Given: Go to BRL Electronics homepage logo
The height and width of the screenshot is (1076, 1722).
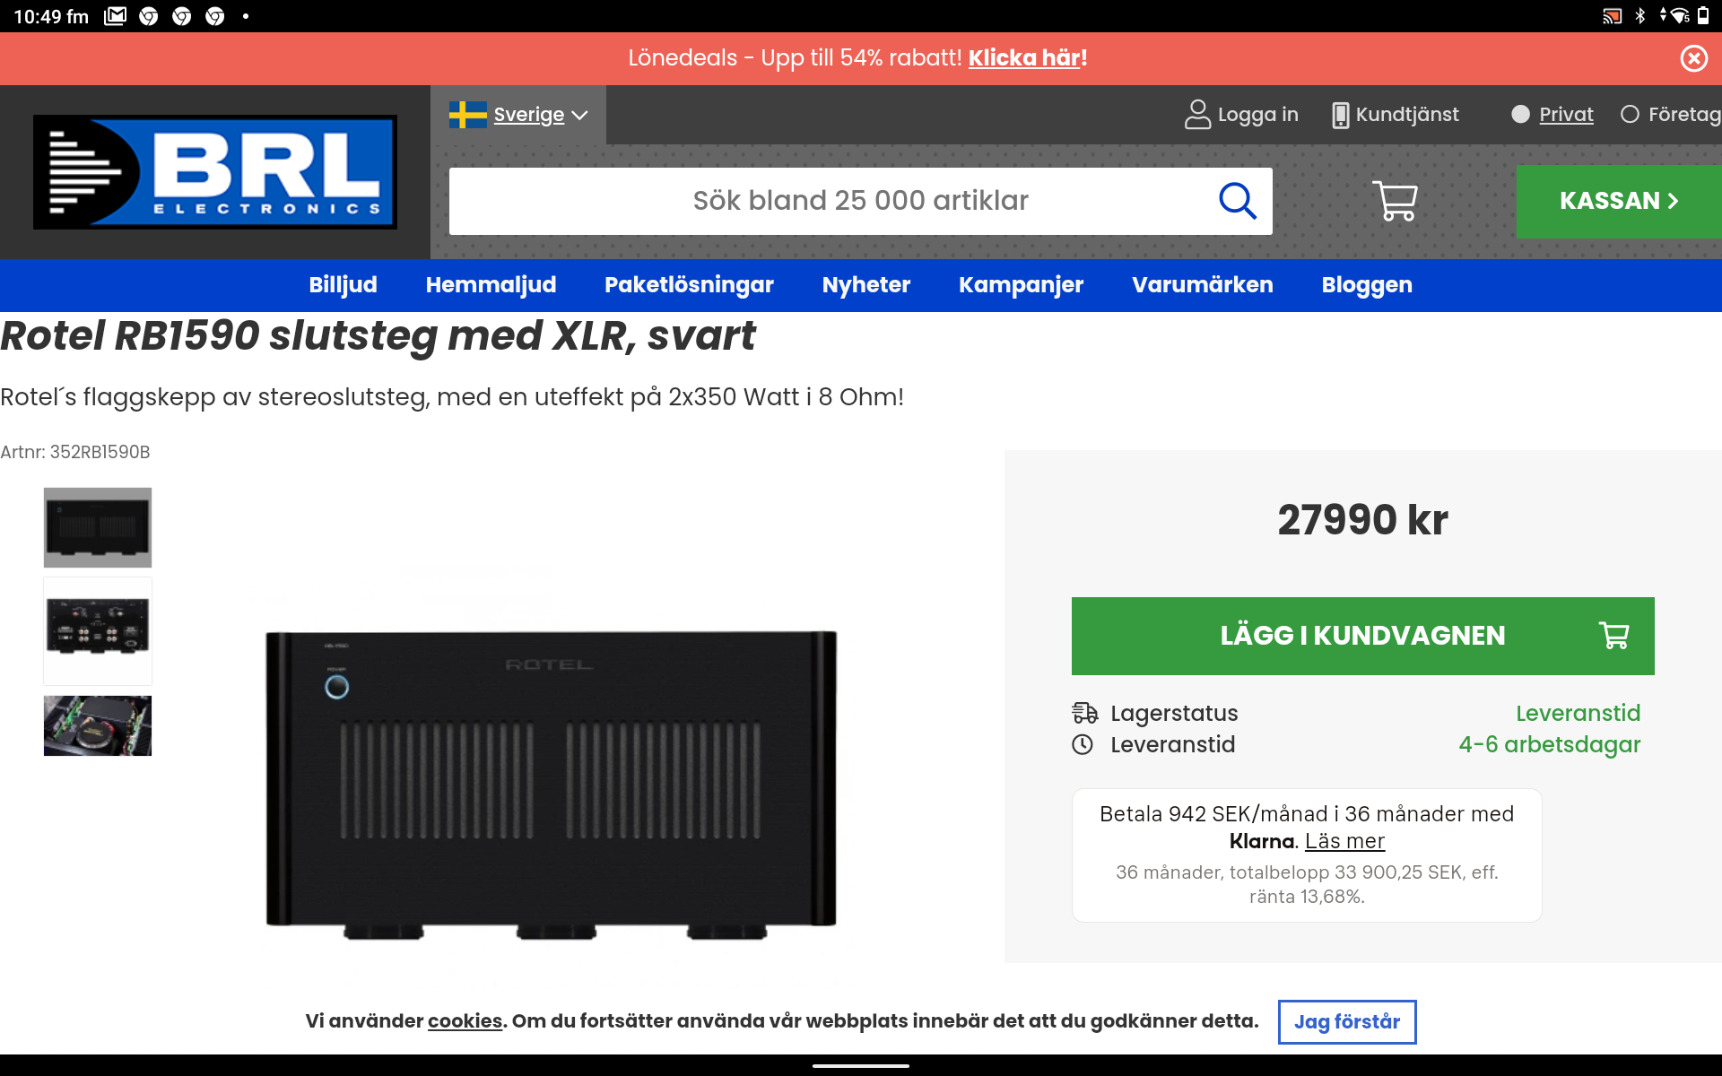Looking at the screenshot, I should click(x=215, y=172).
